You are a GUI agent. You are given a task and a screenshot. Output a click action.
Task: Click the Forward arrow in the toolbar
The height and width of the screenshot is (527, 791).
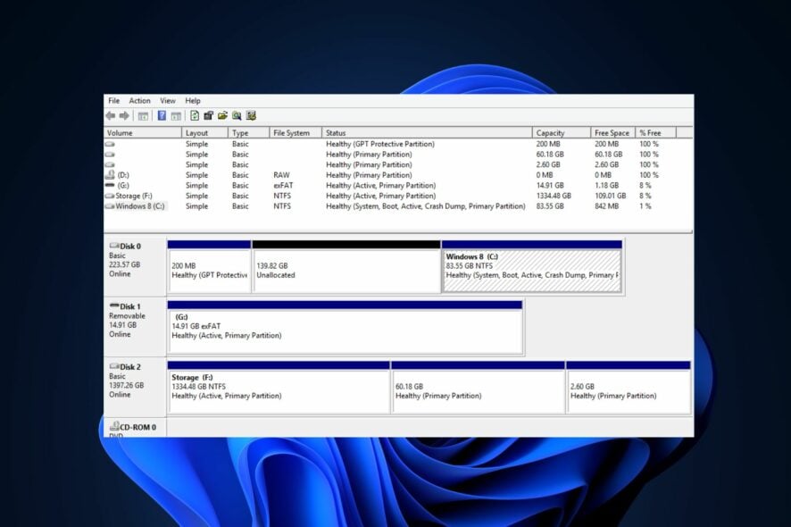[124, 116]
